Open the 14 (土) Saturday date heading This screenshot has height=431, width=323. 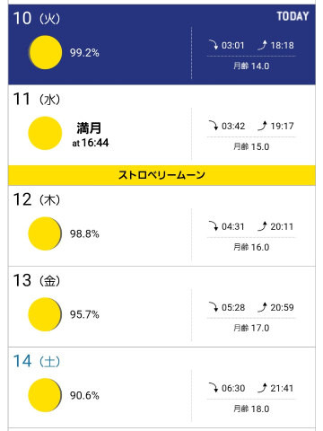(x=37, y=361)
